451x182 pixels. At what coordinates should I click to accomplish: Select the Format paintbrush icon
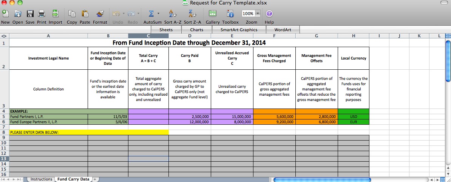(x=100, y=14)
